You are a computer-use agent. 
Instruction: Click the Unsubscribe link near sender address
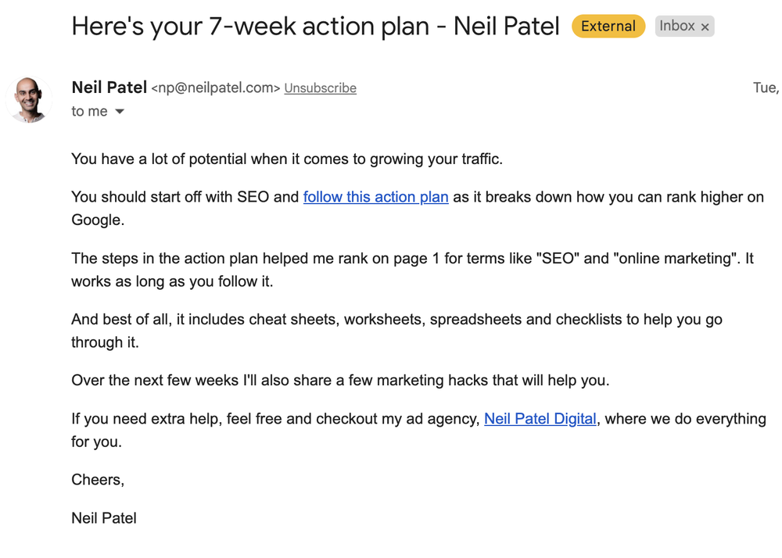(x=320, y=88)
